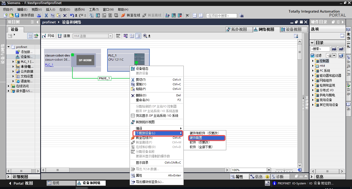Click the search binoculars icon beside project search
This screenshot has width=352, height=189.
click(241, 15)
